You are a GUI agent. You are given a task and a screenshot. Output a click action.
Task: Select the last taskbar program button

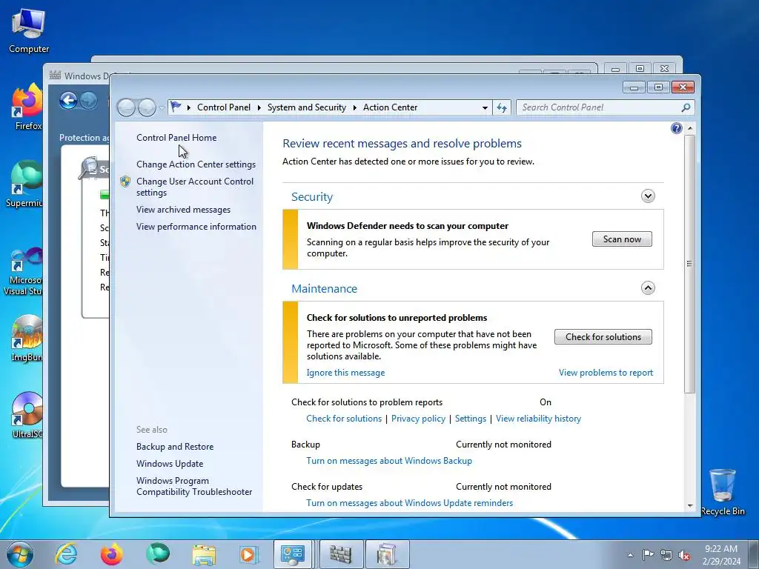click(387, 554)
